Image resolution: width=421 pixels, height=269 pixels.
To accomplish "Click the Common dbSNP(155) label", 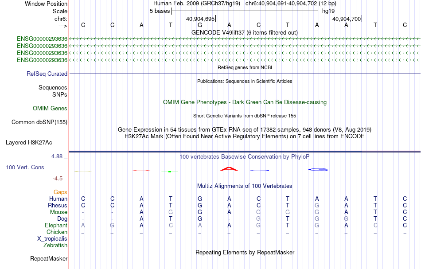I will click(39, 122).
